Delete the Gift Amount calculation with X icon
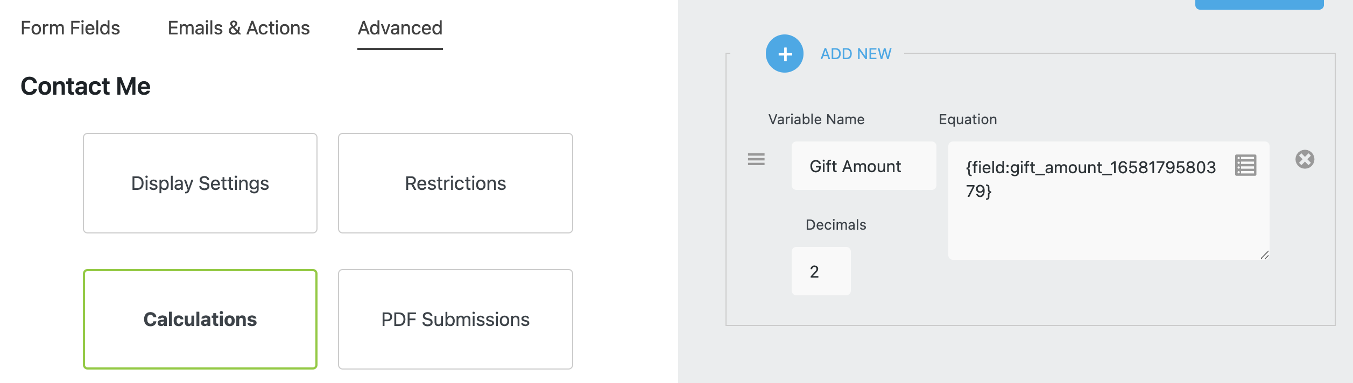Screen dimensions: 1353x383 [x=1305, y=159]
